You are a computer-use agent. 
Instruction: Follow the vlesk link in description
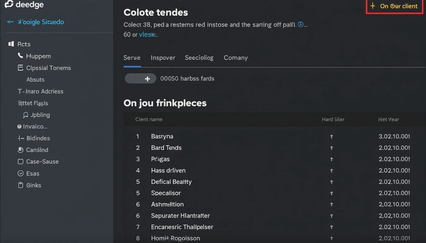pos(147,35)
